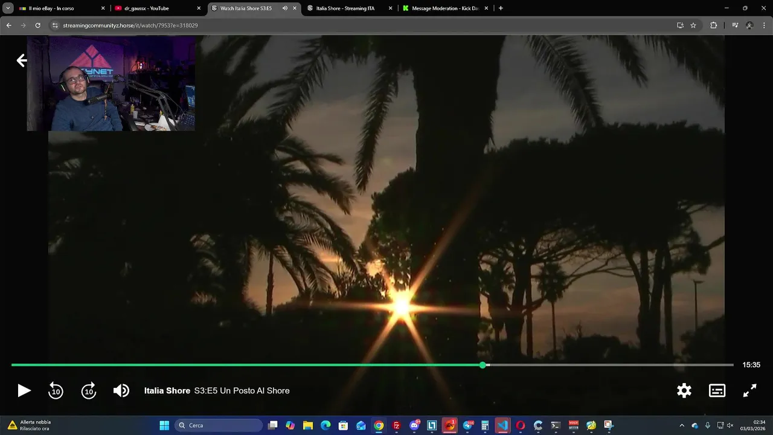This screenshot has height=435, width=773.
Task: Mute the video player volume
Action: (121, 391)
